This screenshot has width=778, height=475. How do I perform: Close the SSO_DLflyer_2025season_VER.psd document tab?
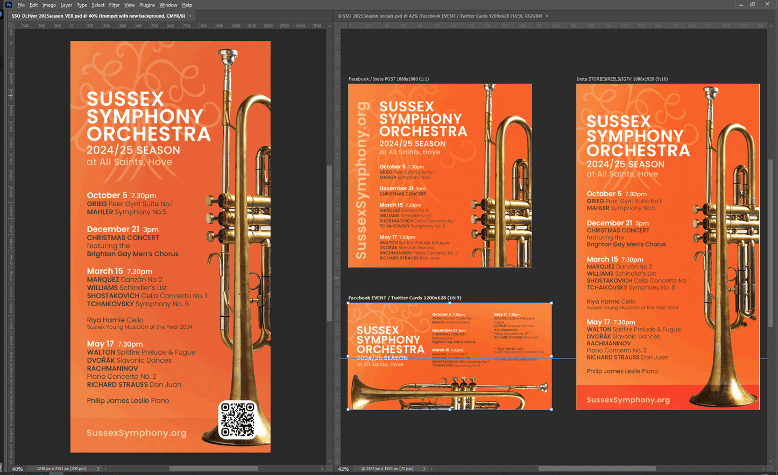point(190,16)
